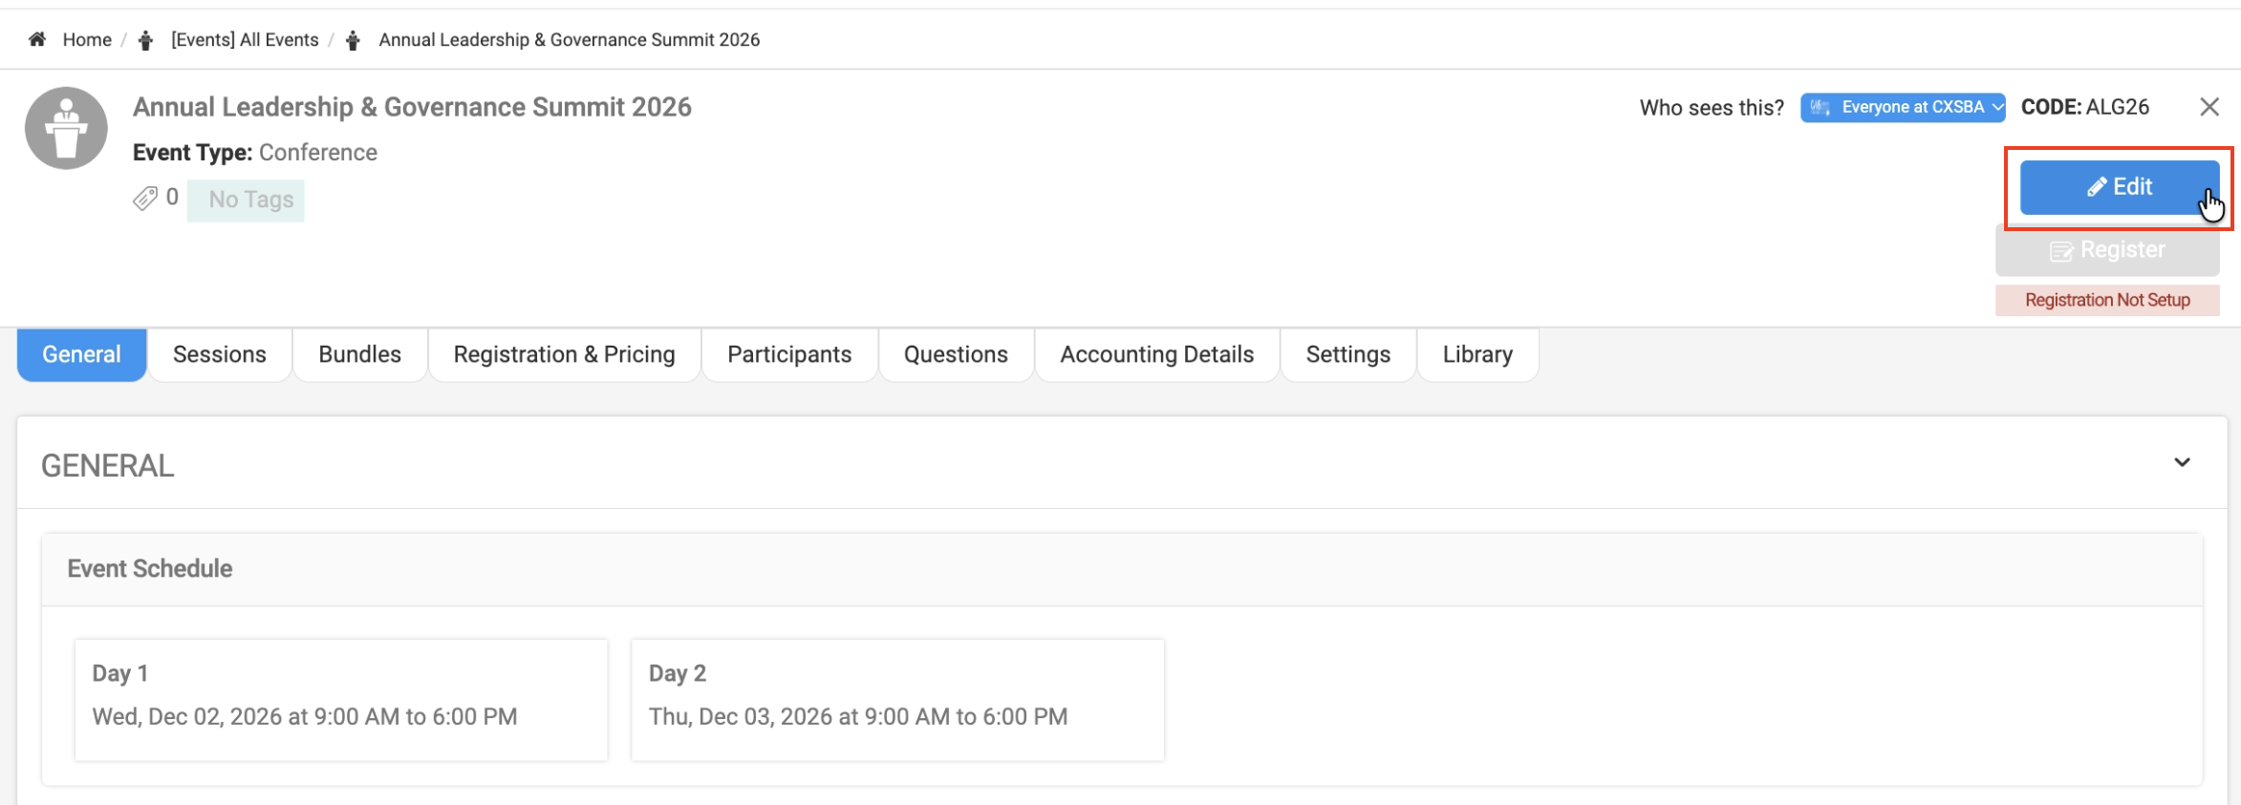
Task: Click the Home icon in breadcrumb
Action: [x=37, y=39]
